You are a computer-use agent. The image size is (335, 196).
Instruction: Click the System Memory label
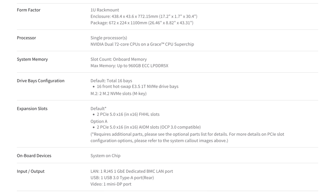click(32, 59)
